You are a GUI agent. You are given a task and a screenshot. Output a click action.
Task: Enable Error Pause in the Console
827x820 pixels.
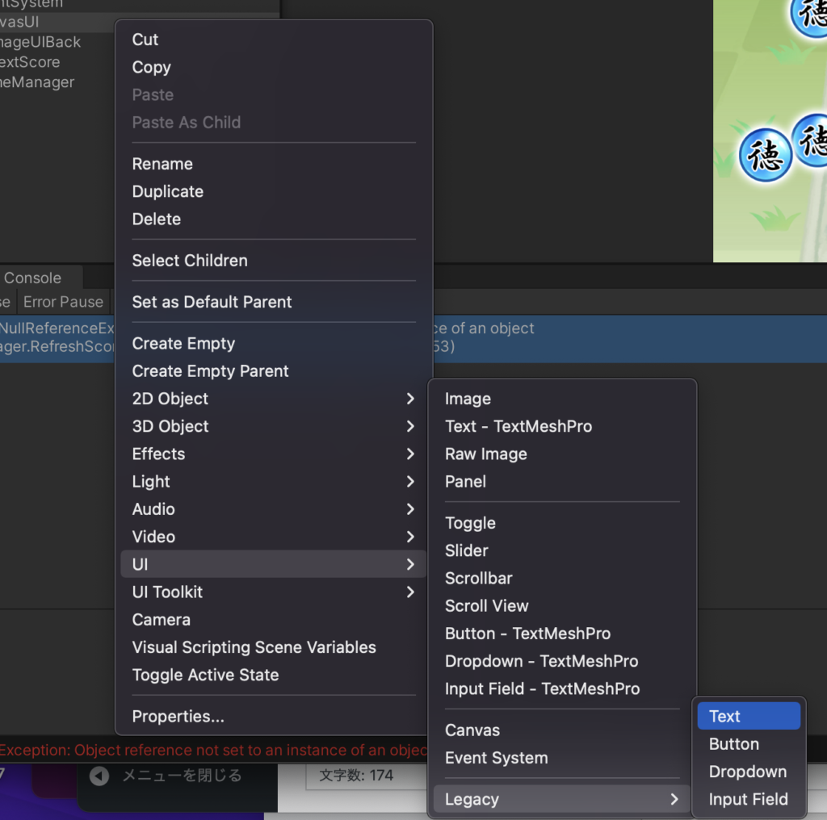pos(63,302)
